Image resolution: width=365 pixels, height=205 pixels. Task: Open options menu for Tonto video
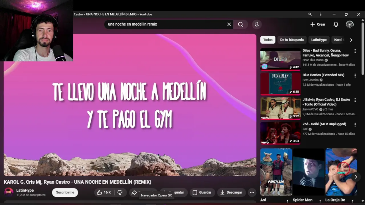pos(355,100)
